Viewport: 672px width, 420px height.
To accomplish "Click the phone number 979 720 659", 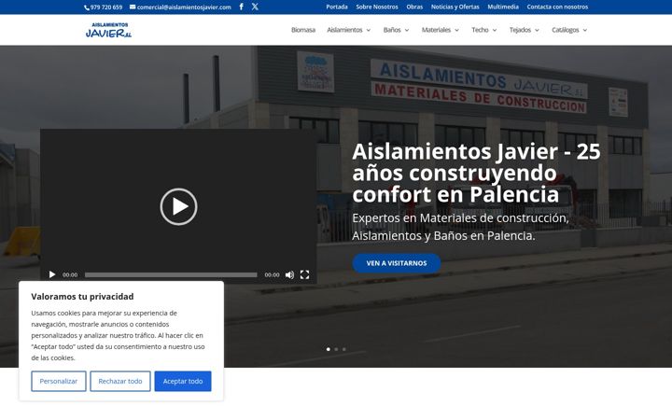I will coord(104,7).
